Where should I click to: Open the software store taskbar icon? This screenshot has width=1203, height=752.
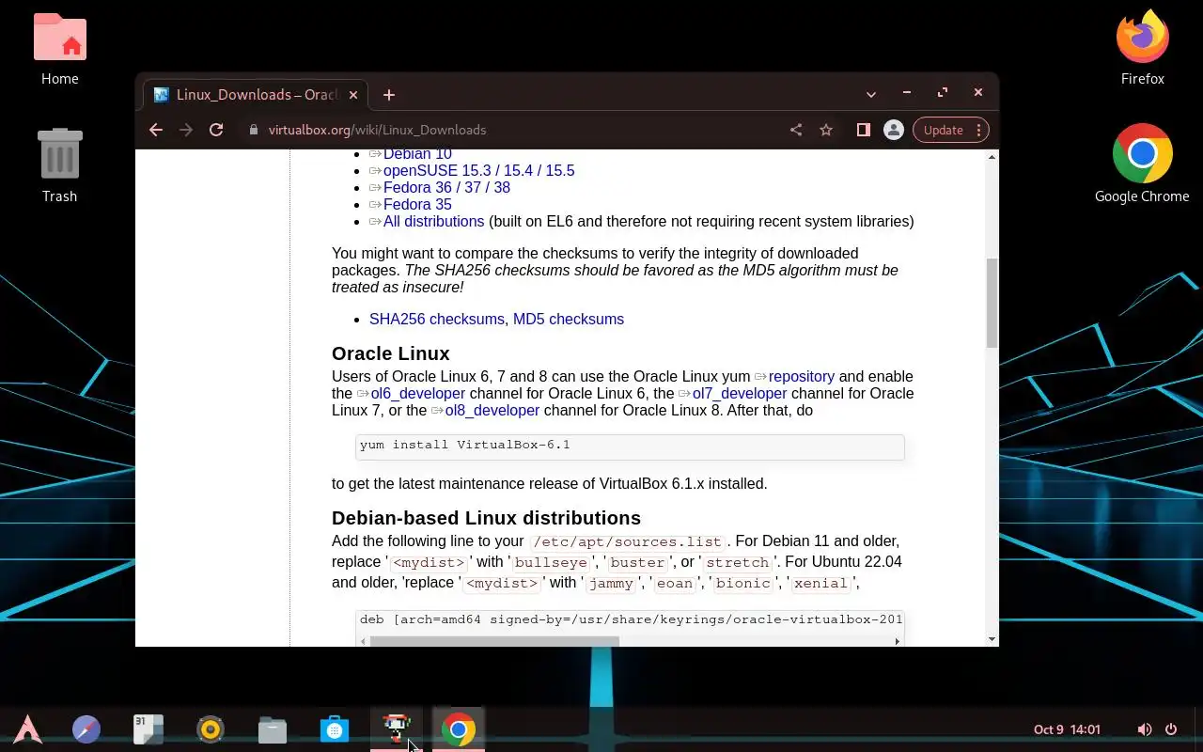pos(335,728)
